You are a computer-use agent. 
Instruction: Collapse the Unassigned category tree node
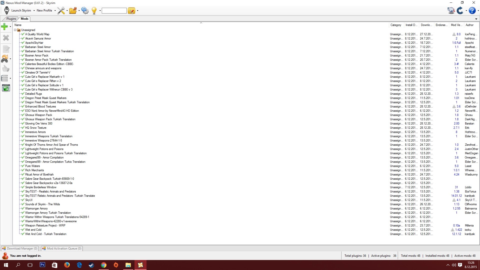pos(15,30)
